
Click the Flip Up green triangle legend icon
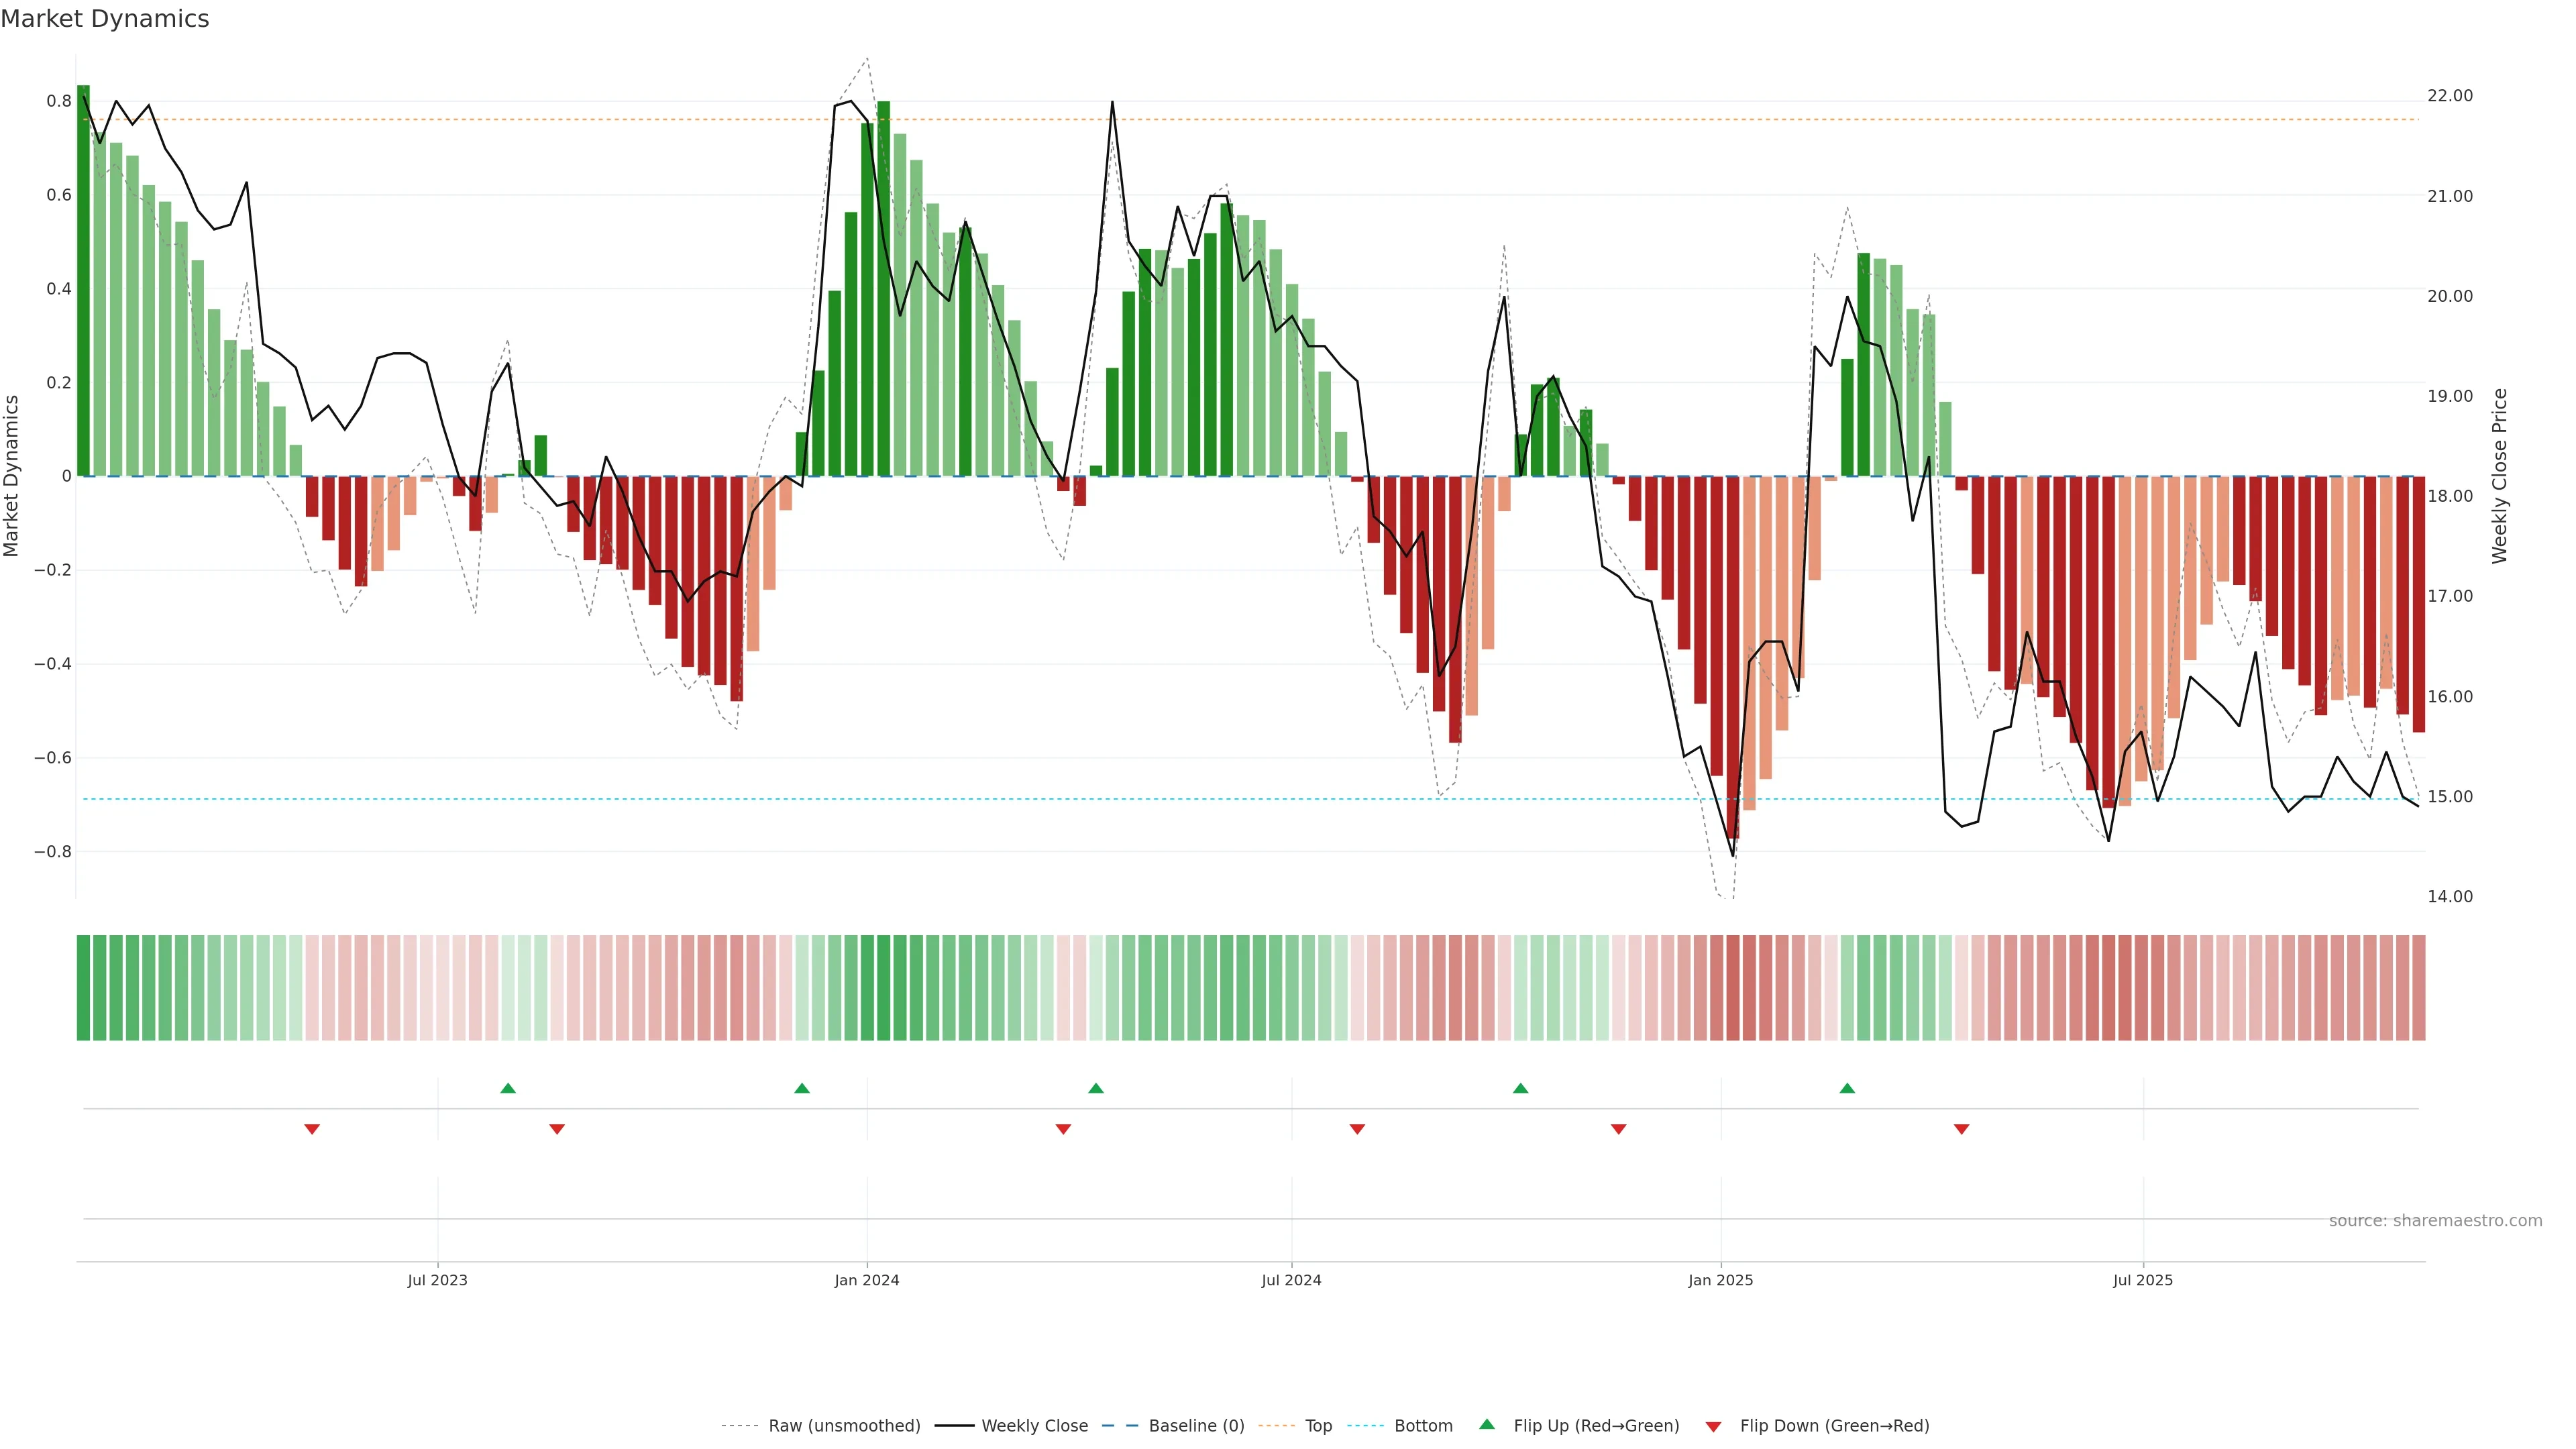tap(1487, 1425)
